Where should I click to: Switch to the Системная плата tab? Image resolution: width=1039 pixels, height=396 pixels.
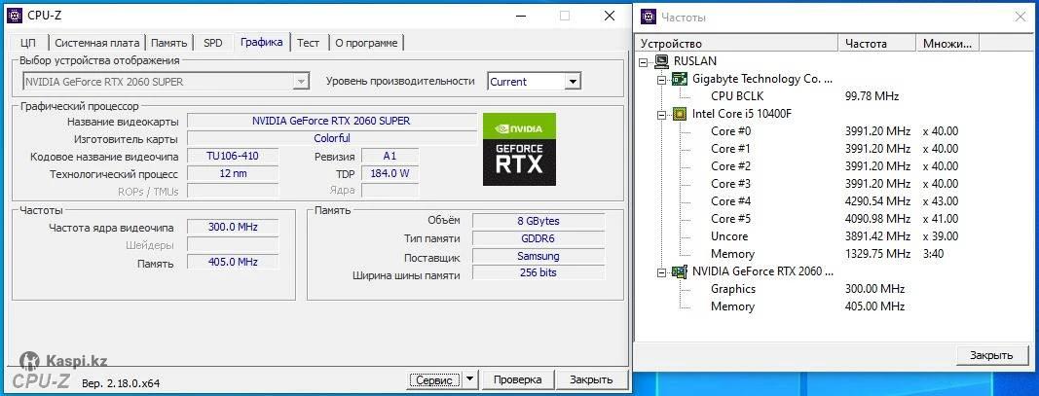tap(97, 43)
